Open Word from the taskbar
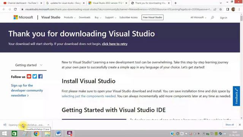The width and height of the screenshot is (243, 137). coord(58,134)
